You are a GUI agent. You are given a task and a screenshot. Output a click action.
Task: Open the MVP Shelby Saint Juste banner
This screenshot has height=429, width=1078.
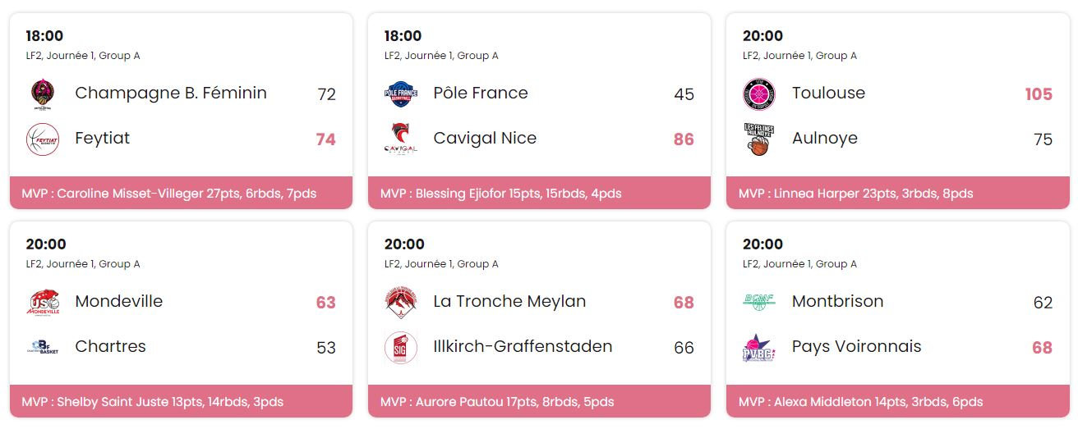[181, 401]
